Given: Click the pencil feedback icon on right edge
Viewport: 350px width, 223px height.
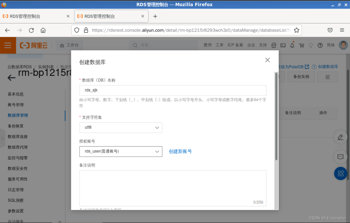Looking at the screenshot, I should [340, 137].
